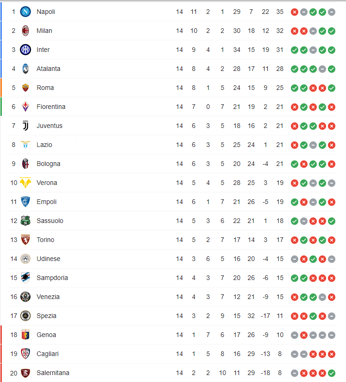Open the Lazio team page
Screen dimensions: 346x382
(44, 145)
